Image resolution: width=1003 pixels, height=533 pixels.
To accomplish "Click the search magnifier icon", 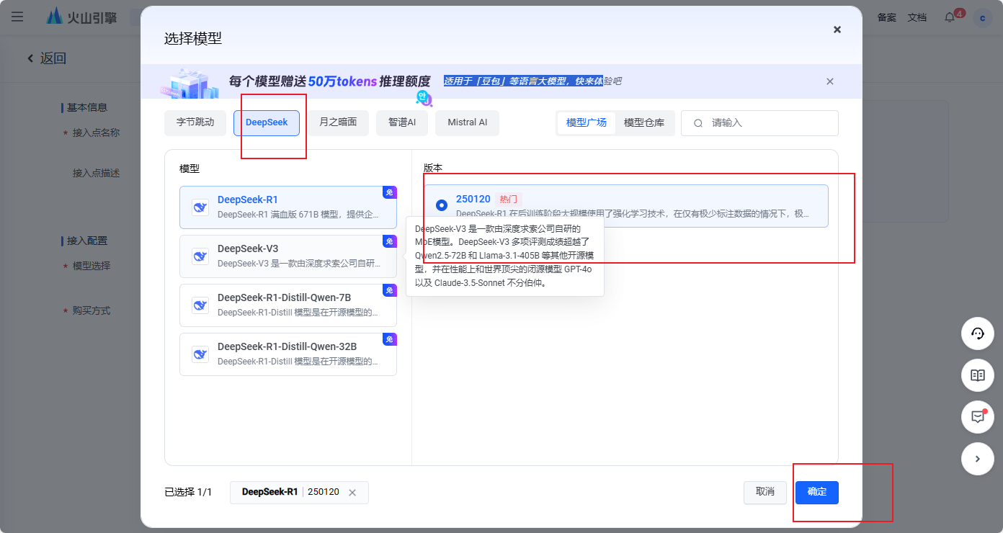I will pyautogui.click(x=698, y=123).
